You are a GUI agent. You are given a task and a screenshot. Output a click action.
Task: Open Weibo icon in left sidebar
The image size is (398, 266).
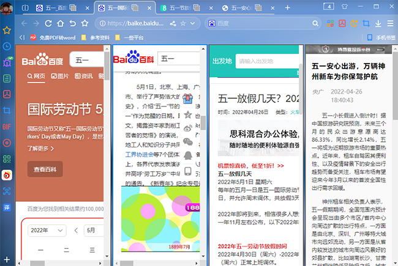click(7, 175)
